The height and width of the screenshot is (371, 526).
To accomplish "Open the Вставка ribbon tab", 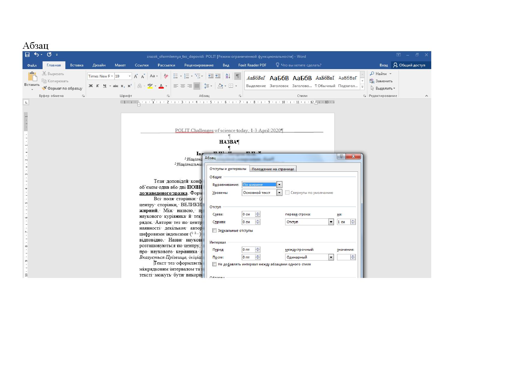I will 76,65.
